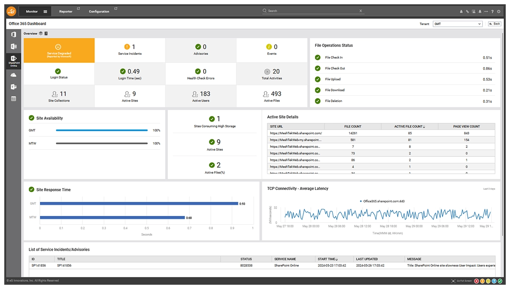510x289 pixels.
Task: Select the first MeshTekWeb.sharepoint.com/ site URL
Action: pos(296,133)
